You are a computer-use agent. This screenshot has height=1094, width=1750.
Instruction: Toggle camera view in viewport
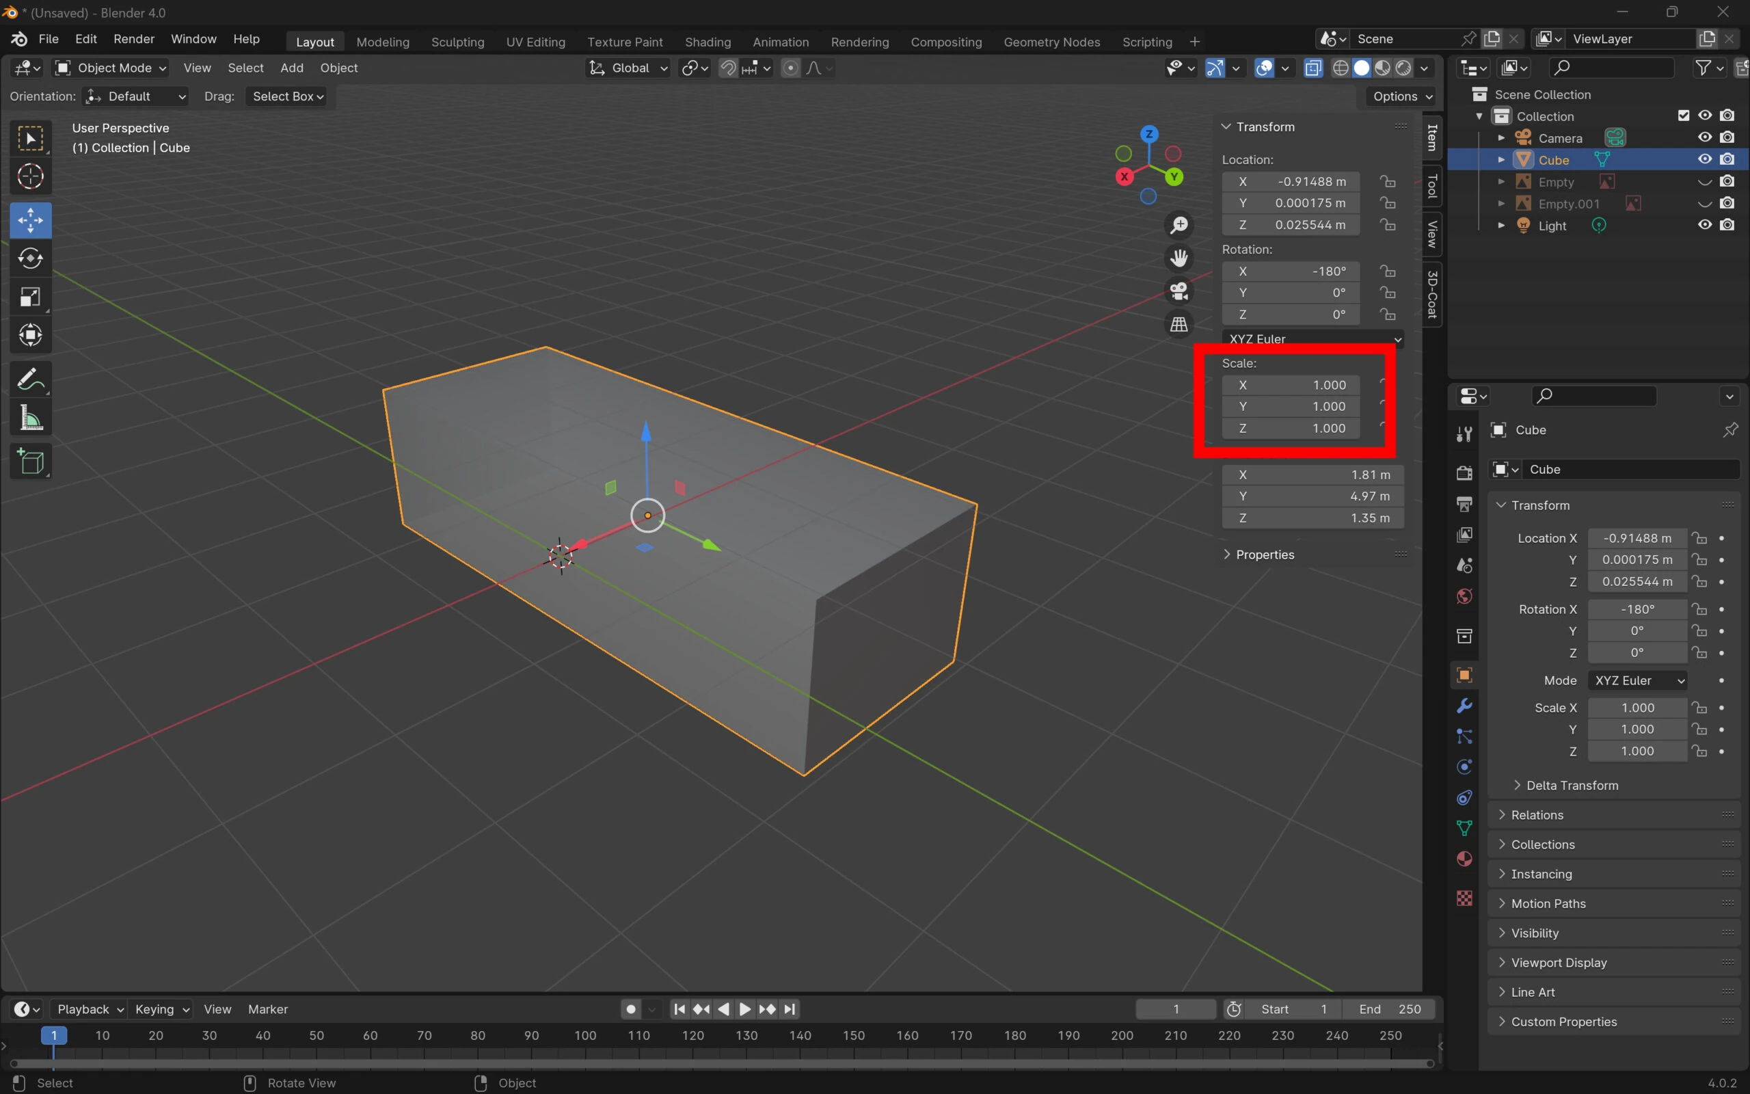pyautogui.click(x=1179, y=291)
